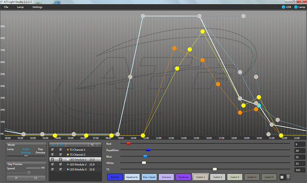Screen dimensions: 307x183
Task: Click the blue sun icon in channel list header
Action: click(61, 145)
